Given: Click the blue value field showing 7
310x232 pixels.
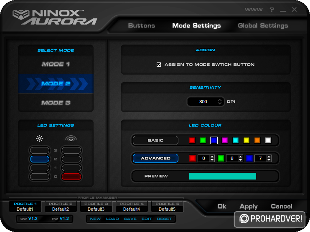Looking at the screenshot, I should click(261, 158).
